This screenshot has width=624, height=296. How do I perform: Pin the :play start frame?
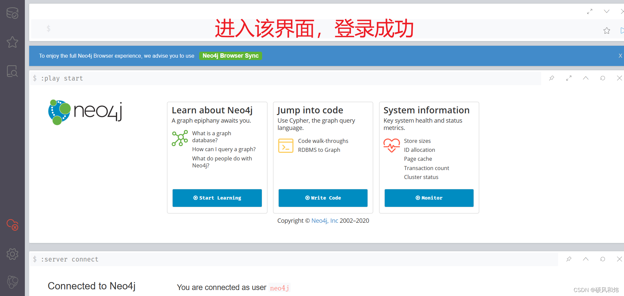point(551,78)
